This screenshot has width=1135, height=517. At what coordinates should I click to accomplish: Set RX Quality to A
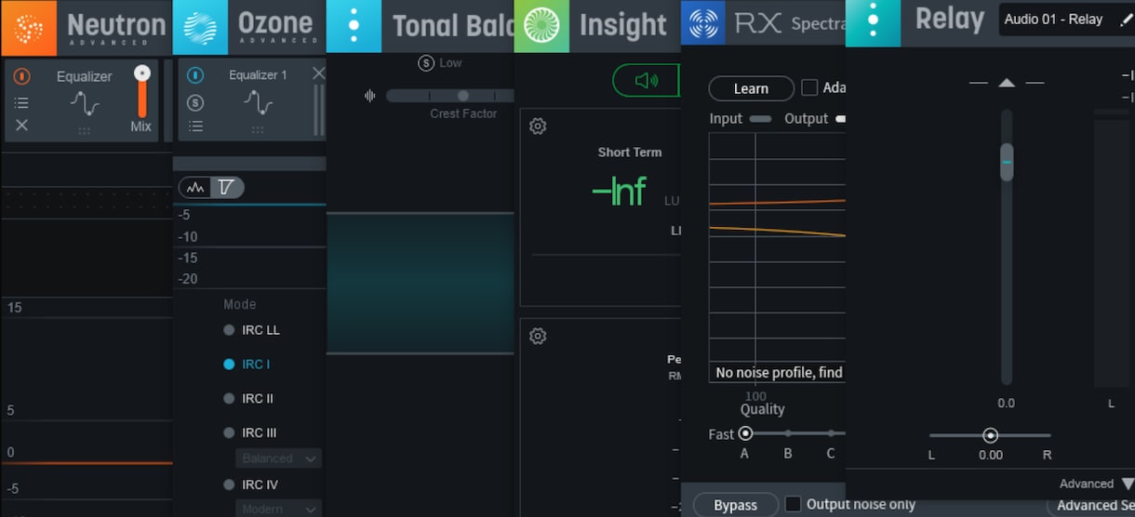point(744,433)
